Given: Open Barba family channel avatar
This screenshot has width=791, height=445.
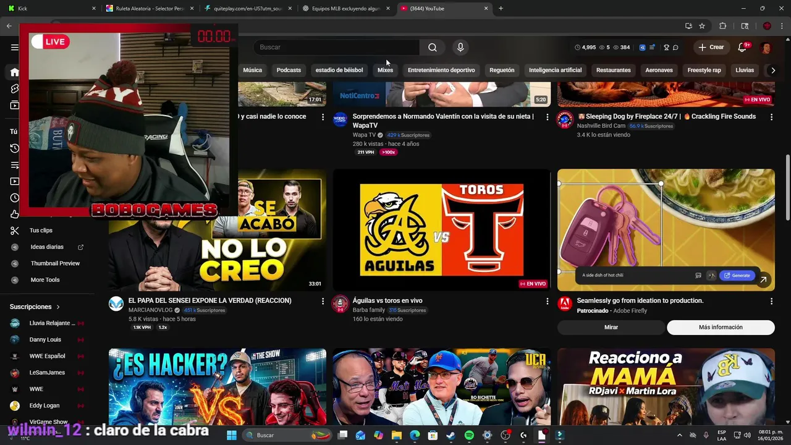Looking at the screenshot, I should 340,303.
